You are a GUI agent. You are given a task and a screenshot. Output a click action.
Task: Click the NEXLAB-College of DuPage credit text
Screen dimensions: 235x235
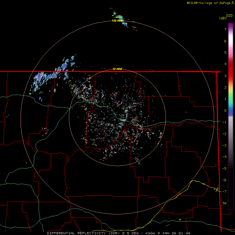click(x=208, y=3)
